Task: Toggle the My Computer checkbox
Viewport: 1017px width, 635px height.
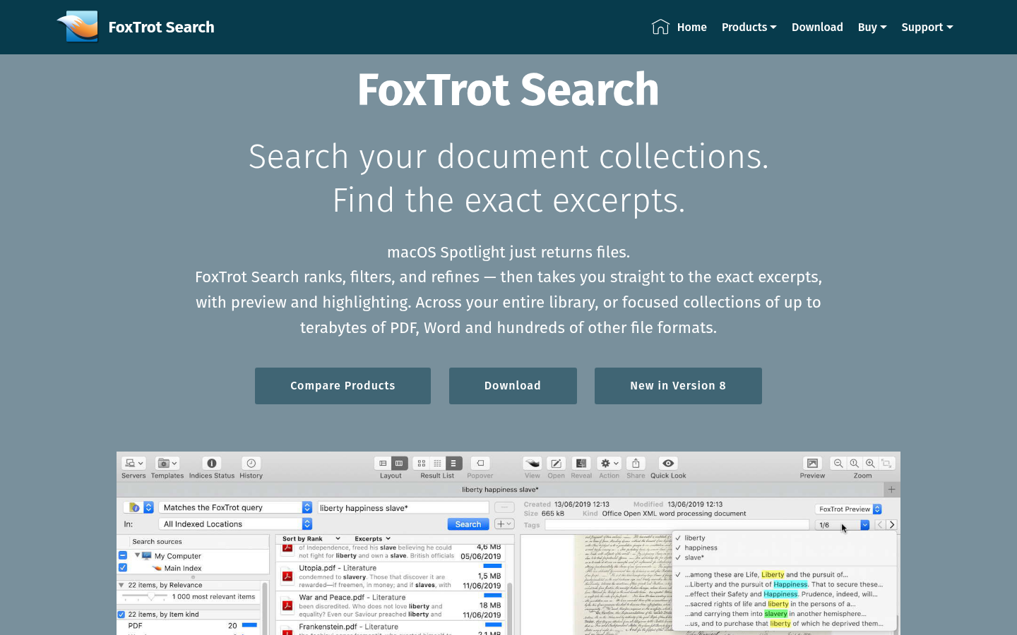Action: tap(123, 555)
